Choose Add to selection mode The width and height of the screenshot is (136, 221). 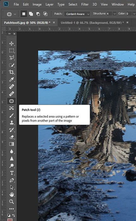pos(31,14)
